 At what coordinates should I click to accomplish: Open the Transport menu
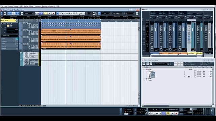pyautogui.click(x=37, y=6)
